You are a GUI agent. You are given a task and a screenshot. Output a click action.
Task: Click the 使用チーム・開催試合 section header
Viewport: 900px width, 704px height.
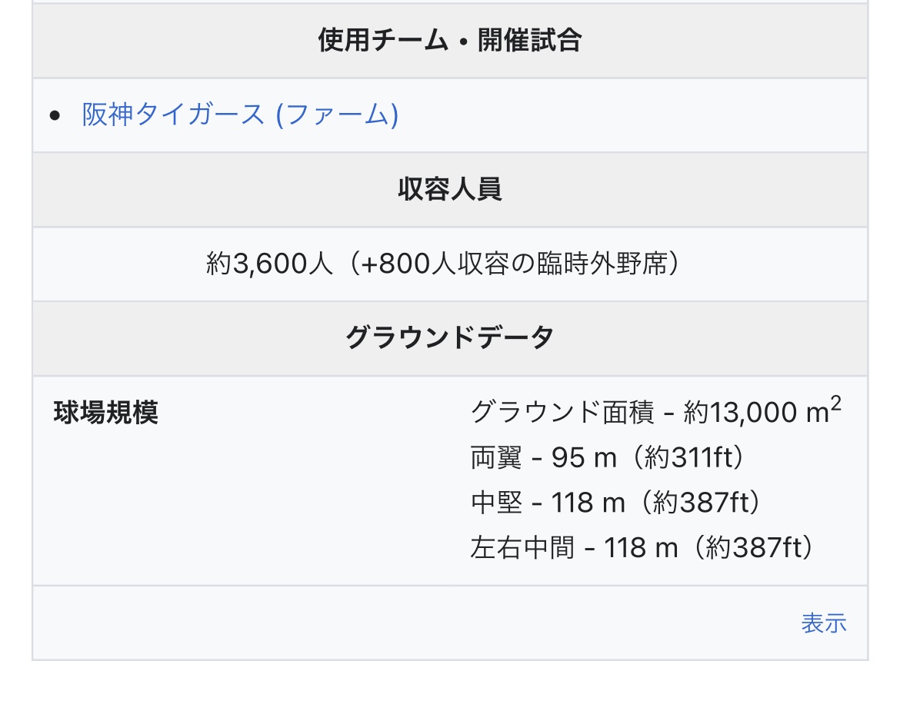pyautogui.click(x=450, y=41)
